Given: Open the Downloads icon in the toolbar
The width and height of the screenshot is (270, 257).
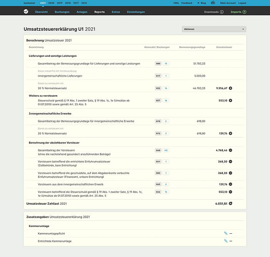Looking at the screenshot, I should 222,11.
